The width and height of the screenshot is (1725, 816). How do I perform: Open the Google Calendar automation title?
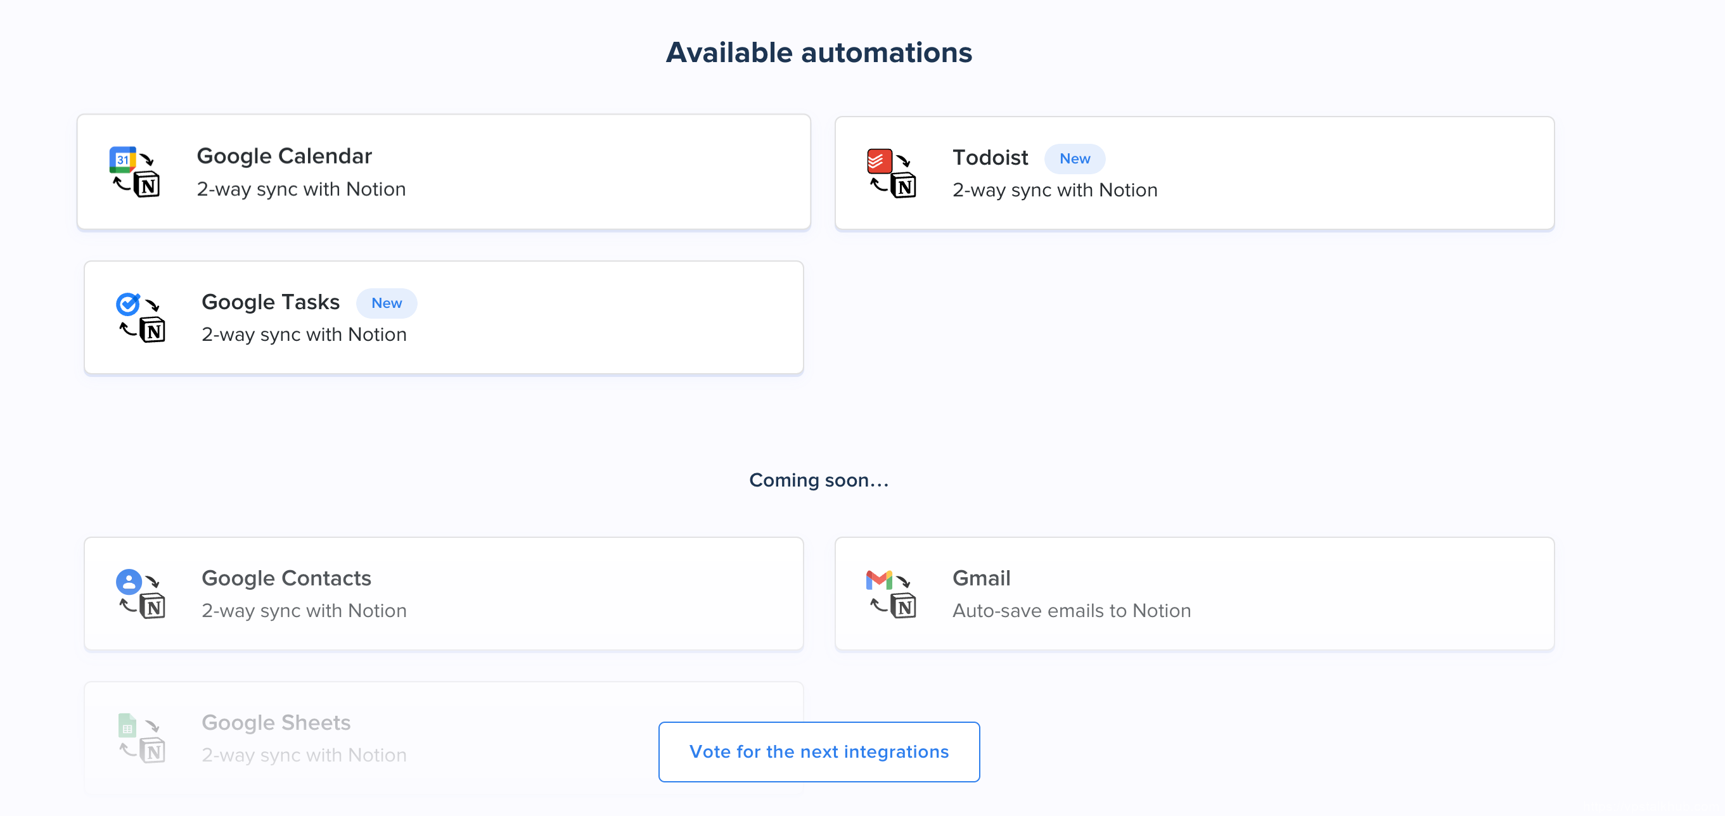click(x=284, y=156)
